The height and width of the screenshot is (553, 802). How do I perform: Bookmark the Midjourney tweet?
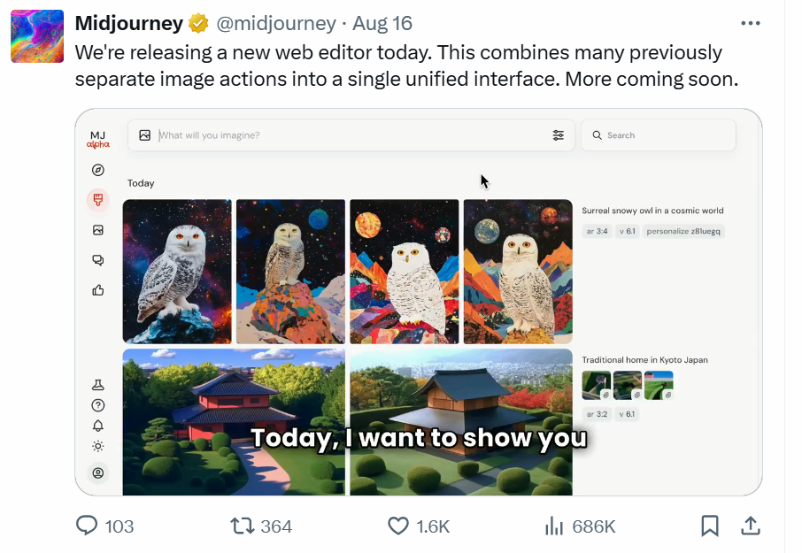point(710,526)
